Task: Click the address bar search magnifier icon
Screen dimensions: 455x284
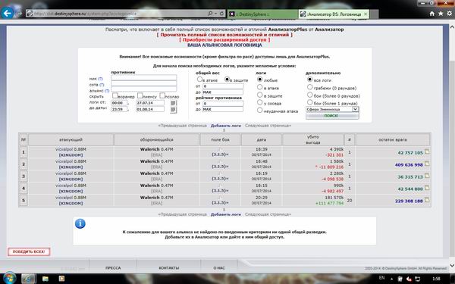Action: click(210, 14)
